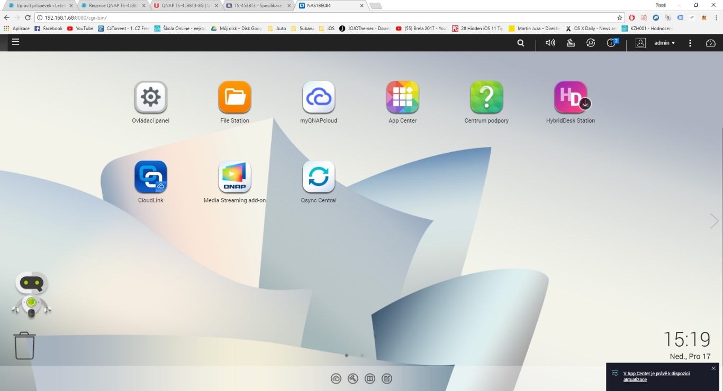Switch to QNAP TS-453BT3-8G browser tab

pos(185,5)
